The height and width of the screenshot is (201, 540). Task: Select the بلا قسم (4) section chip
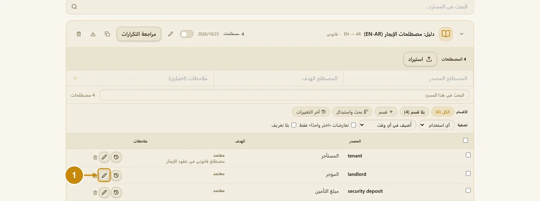click(x=414, y=112)
